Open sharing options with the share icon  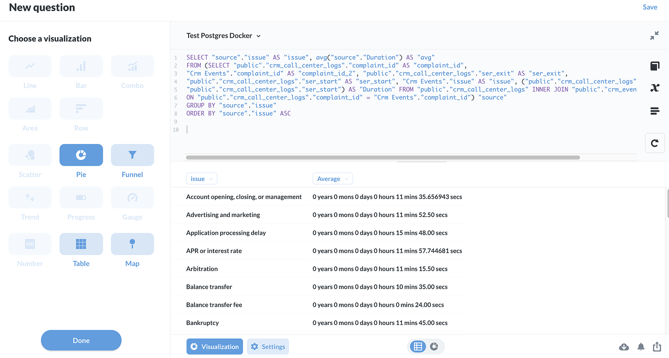click(657, 346)
